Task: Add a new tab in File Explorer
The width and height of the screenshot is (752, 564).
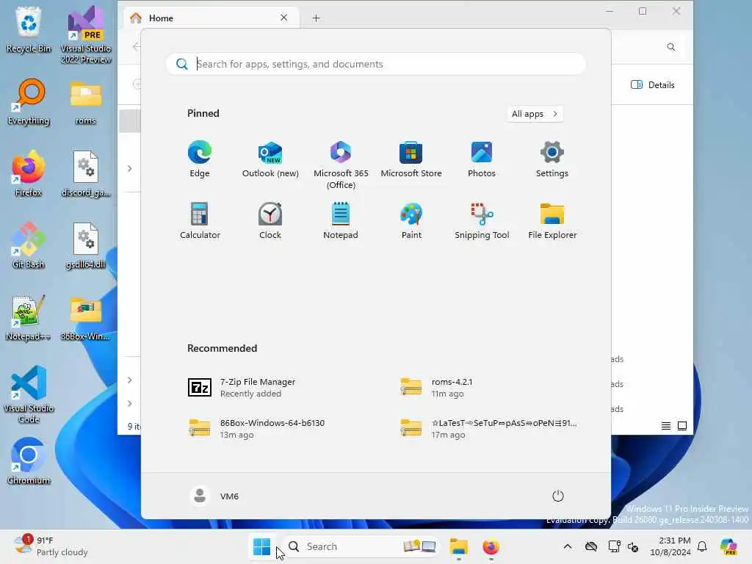Action: (316, 18)
